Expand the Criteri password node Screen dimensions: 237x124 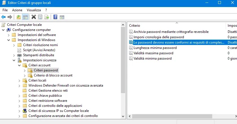pos(25,70)
